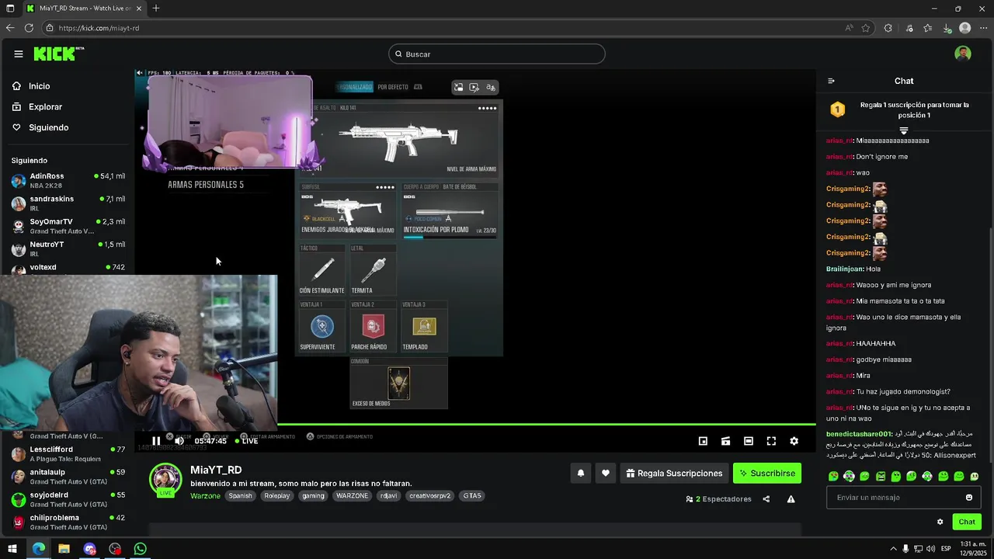Open WhatsApp from taskbar
994x559 pixels.
tap(140, 549)
